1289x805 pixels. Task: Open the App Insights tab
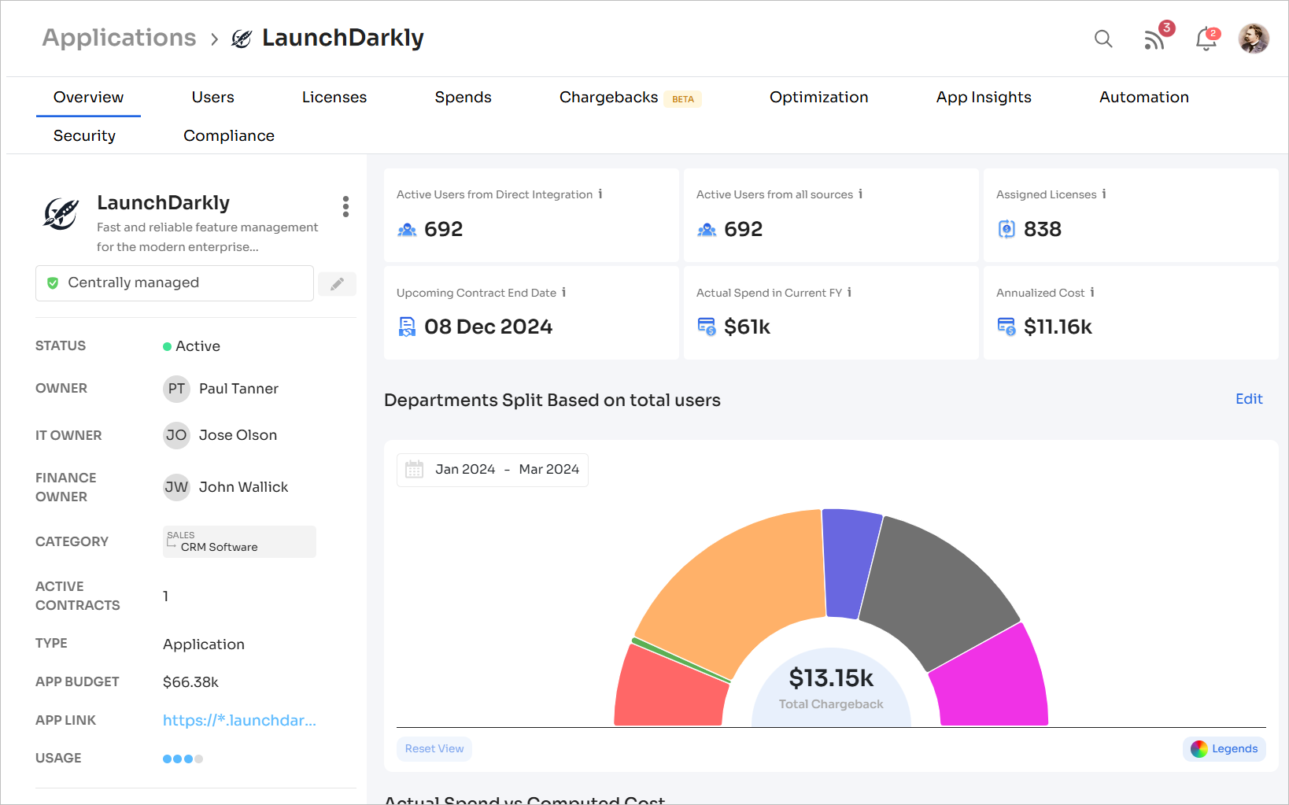(x=984, y=97)
